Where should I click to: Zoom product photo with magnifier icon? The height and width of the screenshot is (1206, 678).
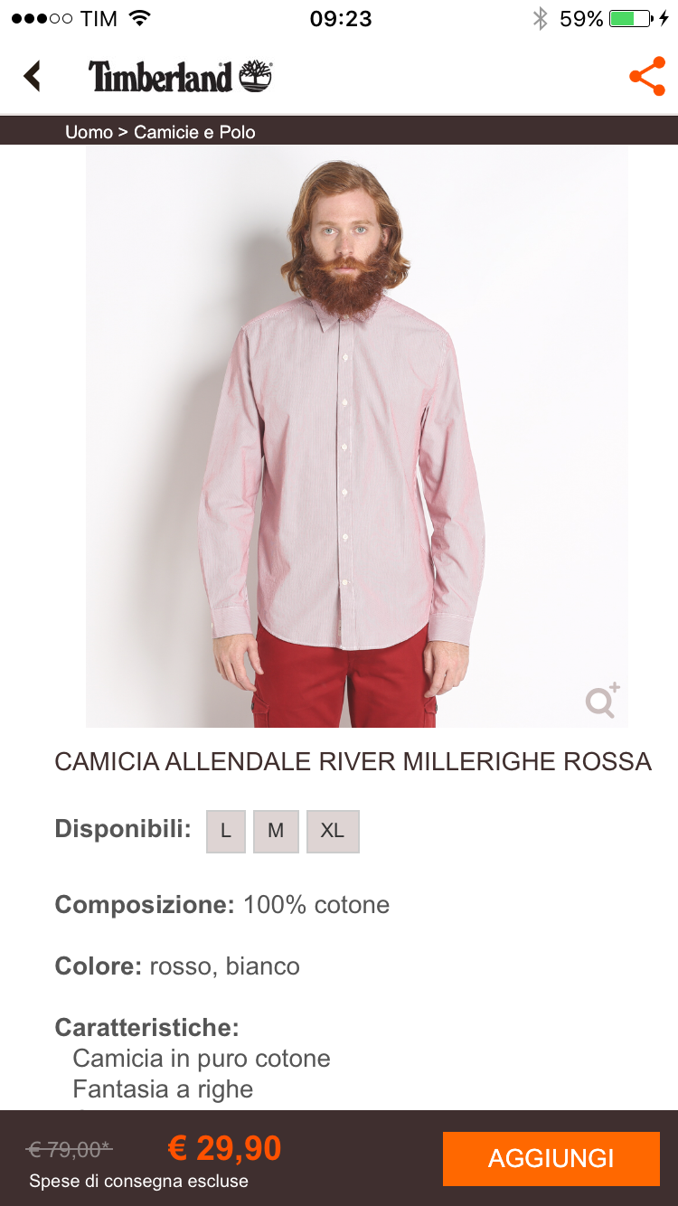(x=602, y=700)
